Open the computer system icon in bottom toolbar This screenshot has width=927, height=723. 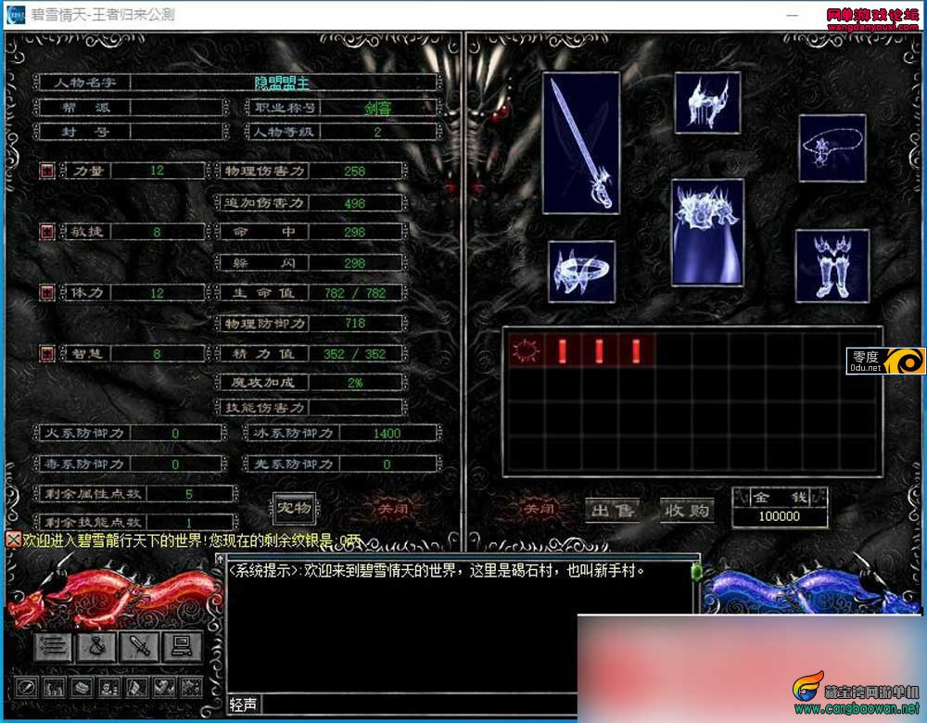(182, 646)
